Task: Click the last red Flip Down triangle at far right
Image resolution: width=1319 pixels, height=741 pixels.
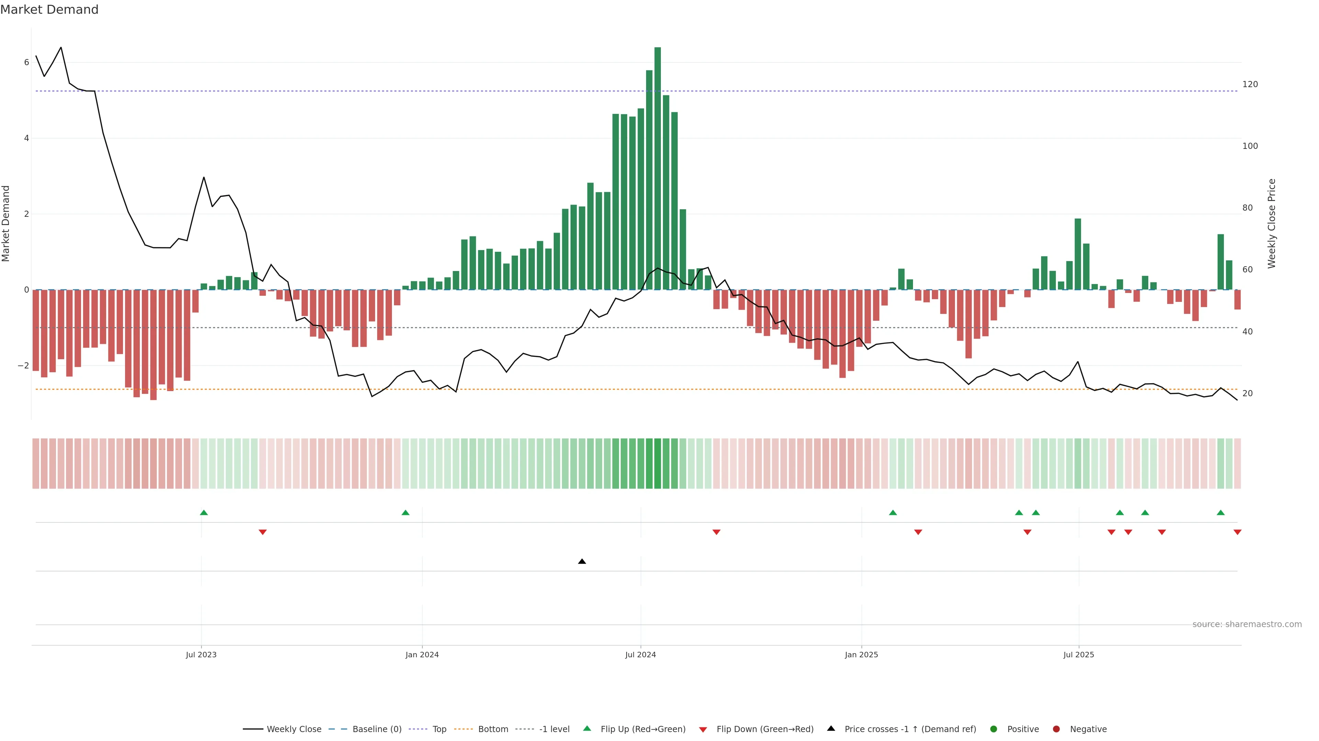Action: (1237, 532)
